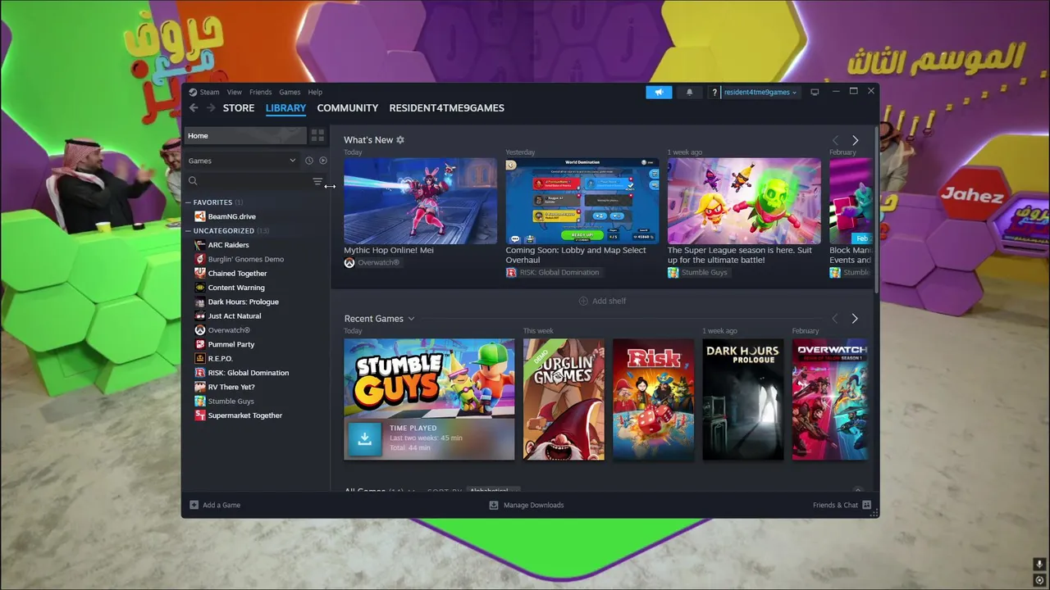Click the library Home button
The height and width of the screenshot is (590, 1050).
tap(245, 136)
